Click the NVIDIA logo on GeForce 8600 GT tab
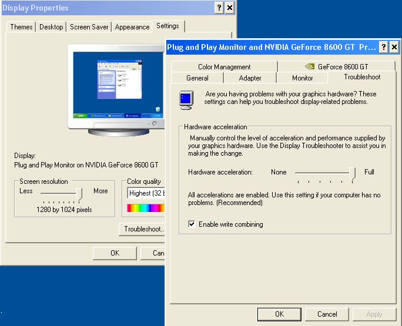 (310, 66)
